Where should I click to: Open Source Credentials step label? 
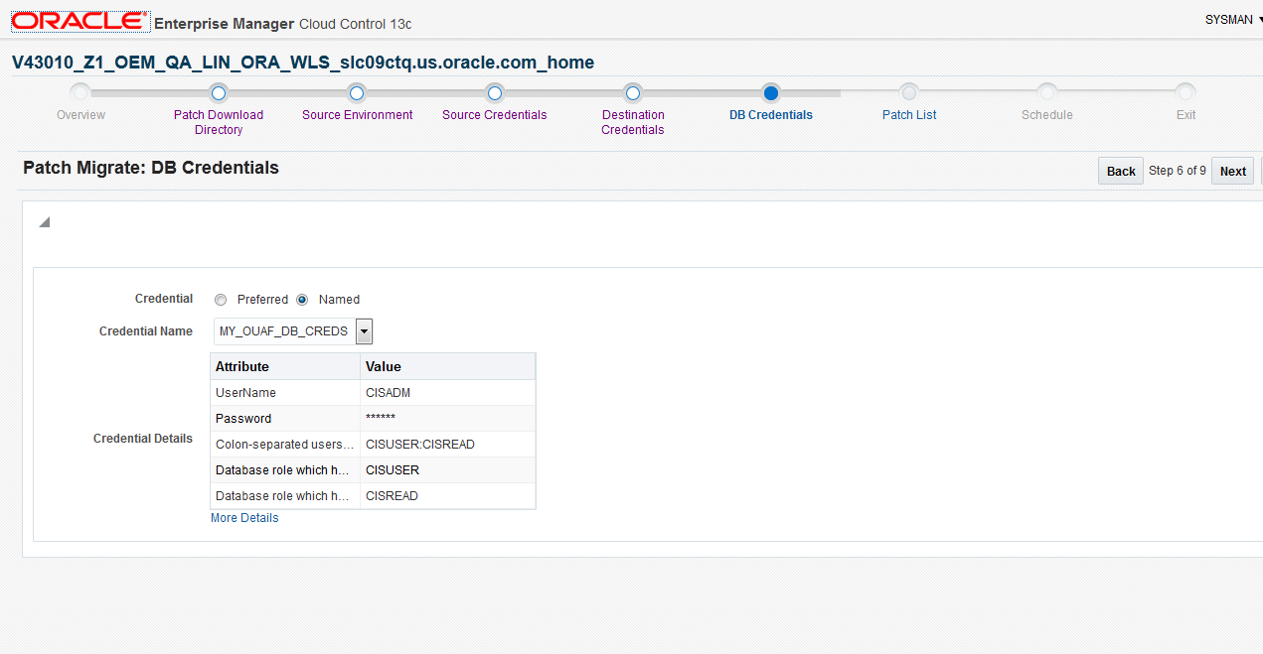coord(494,115)
